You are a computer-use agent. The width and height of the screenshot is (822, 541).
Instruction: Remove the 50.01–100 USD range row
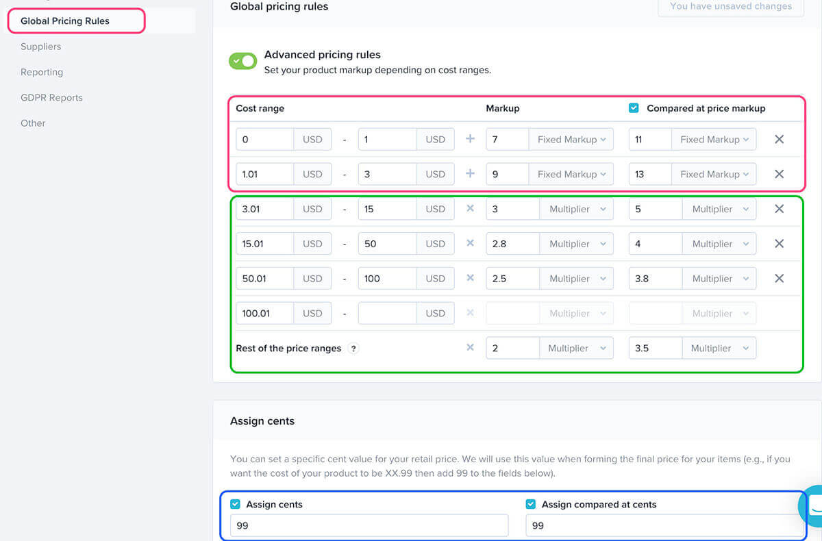tap(779, 279)
